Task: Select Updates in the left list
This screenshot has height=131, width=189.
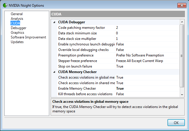Action: [x=17, y=42]
